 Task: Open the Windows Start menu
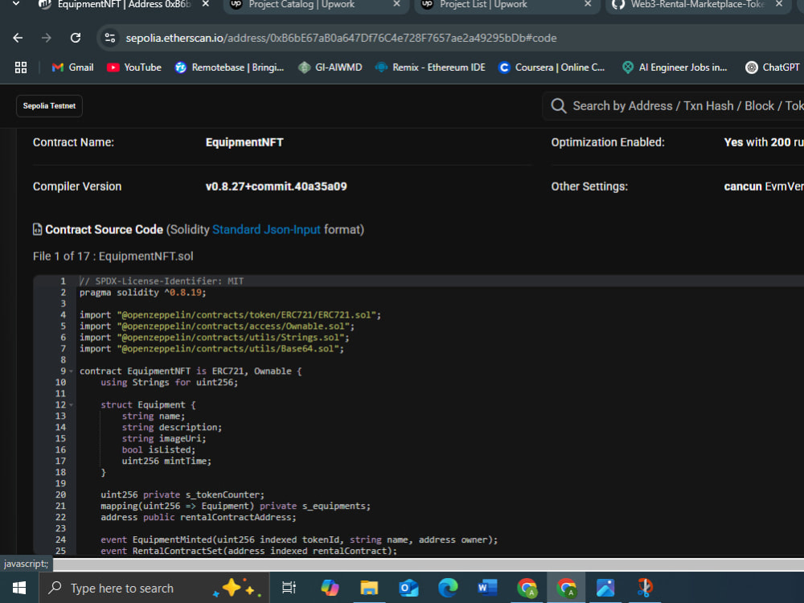coord(19,589)
